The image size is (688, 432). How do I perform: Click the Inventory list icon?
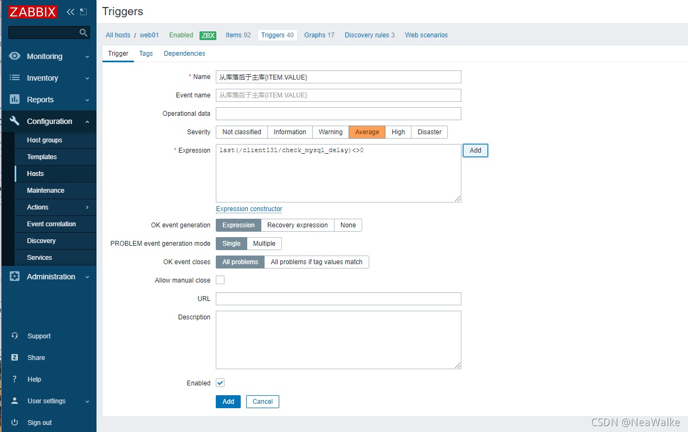click(15, 78)
